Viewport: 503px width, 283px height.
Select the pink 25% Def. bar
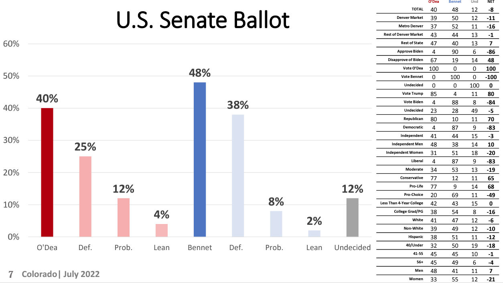(85, 196)
